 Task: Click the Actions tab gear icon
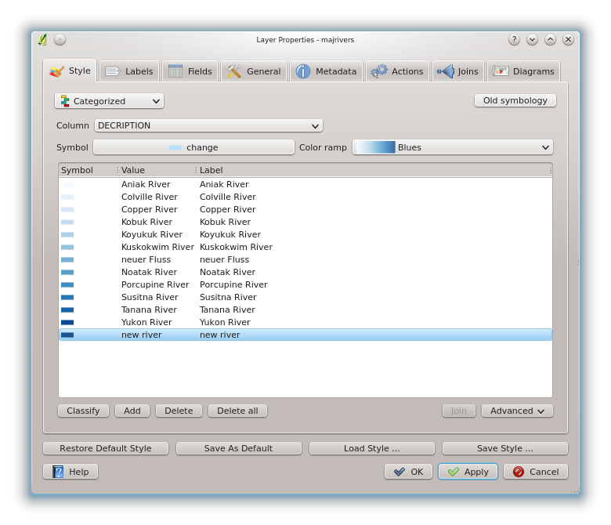click(379, 71)
